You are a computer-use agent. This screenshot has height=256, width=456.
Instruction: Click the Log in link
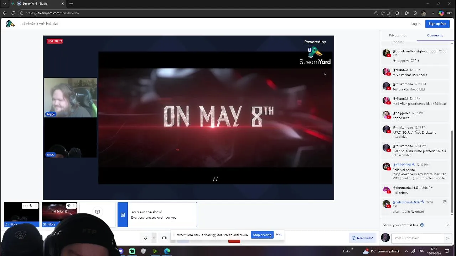416,24
